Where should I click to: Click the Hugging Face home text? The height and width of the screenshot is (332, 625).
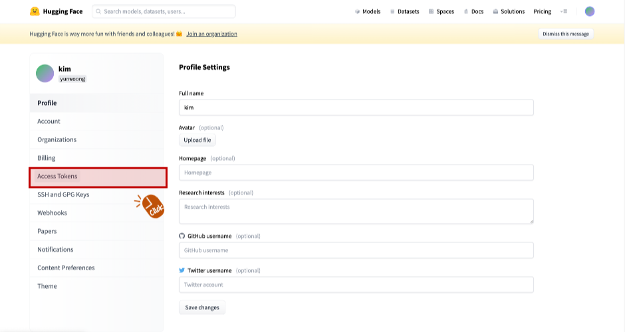click(x=62, y=11)
